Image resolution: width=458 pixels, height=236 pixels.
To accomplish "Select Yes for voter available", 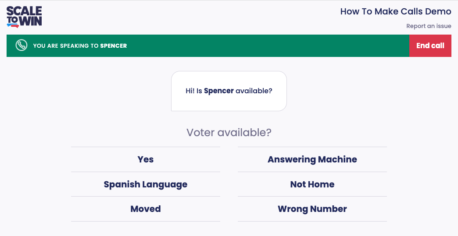I will click(146, 159).
